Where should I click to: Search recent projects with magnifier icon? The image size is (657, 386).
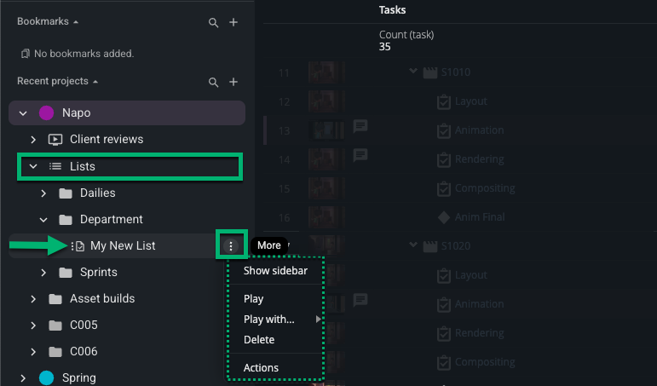213,82
